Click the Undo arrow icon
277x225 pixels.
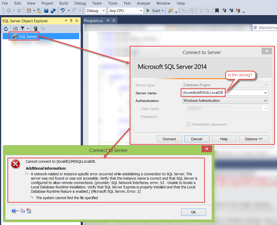click(x=63, y=11)
